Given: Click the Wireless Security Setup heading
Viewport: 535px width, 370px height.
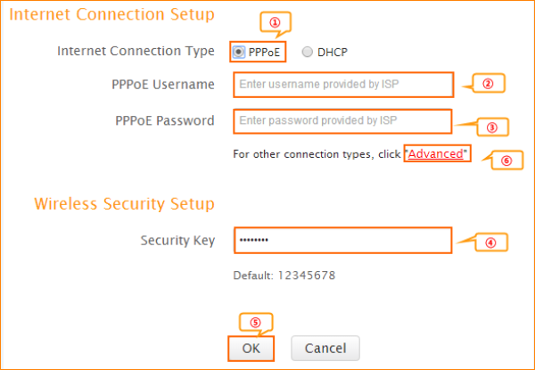Looking at the screenshot, I should click(x=124, y=204).
